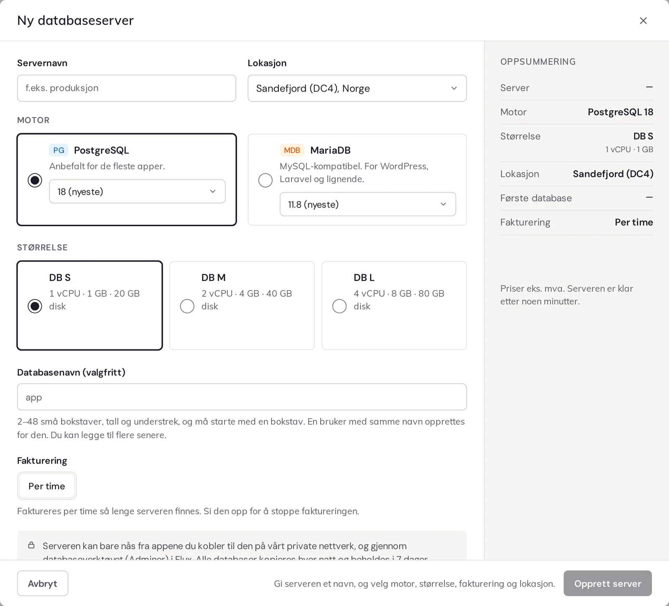Open the PostgreSQL version dropdown
This screenshot has height=606, width=669.
tap(137, 191)
